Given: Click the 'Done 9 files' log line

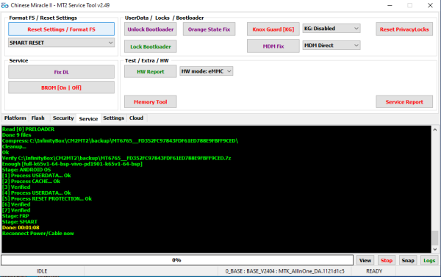Looking at the screenshot, I should 17,135.
